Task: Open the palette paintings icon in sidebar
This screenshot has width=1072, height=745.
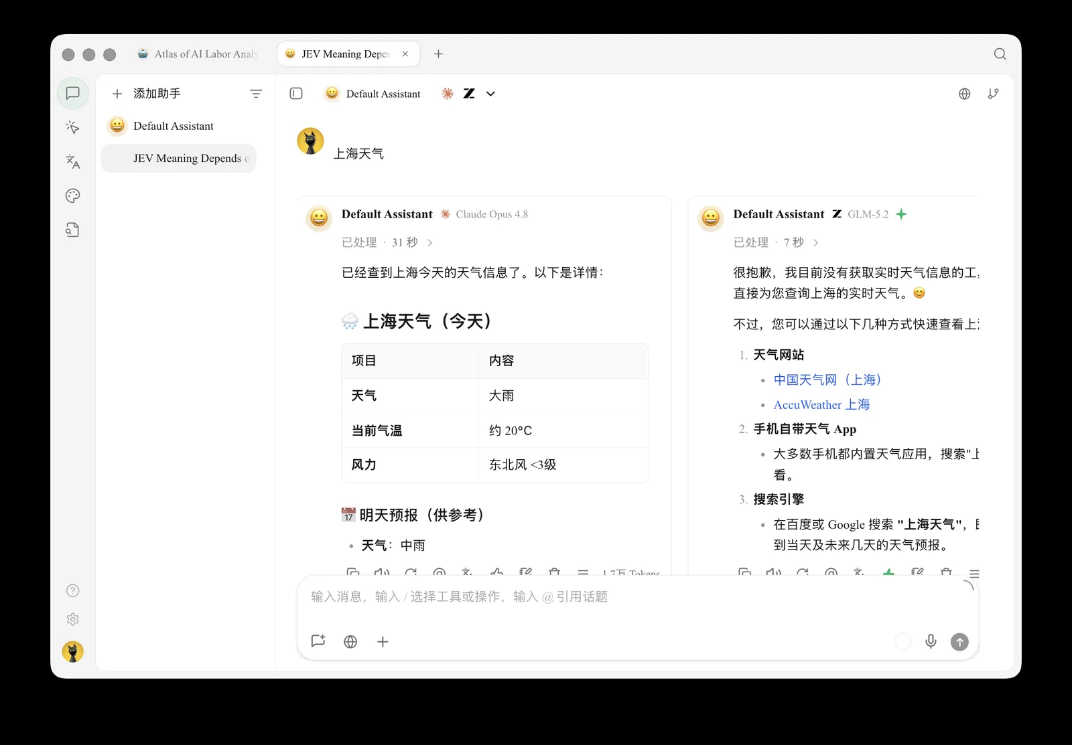Action: [x=73, y=195]
